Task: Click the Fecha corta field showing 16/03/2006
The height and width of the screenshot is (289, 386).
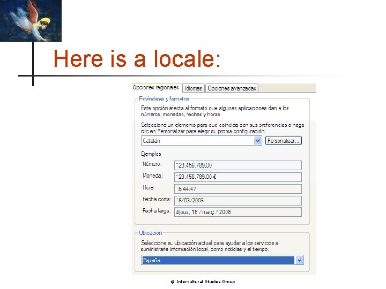Action: [x=238, y=201]
